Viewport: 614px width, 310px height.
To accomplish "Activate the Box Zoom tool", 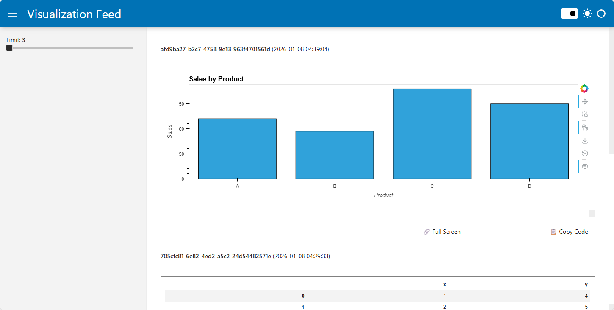I will click(585, 115).
